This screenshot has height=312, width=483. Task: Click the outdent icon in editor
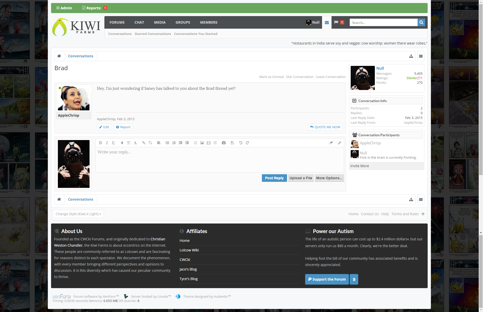tap(180, 143)
